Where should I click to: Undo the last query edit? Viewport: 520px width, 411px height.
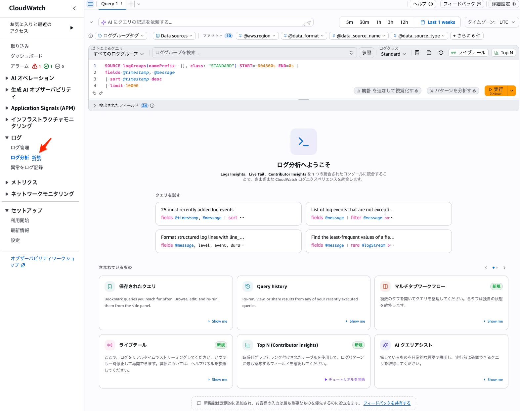pyautogui.click(x=94, y=93)
